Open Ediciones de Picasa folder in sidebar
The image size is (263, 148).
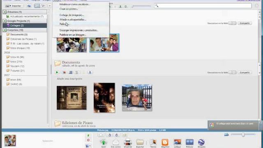point(23,39)
